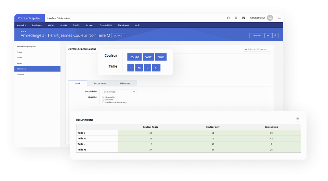Click the Modifier button
Image resolution: width=328 pixels, height=181 pixels.
[x=257, y=35]
